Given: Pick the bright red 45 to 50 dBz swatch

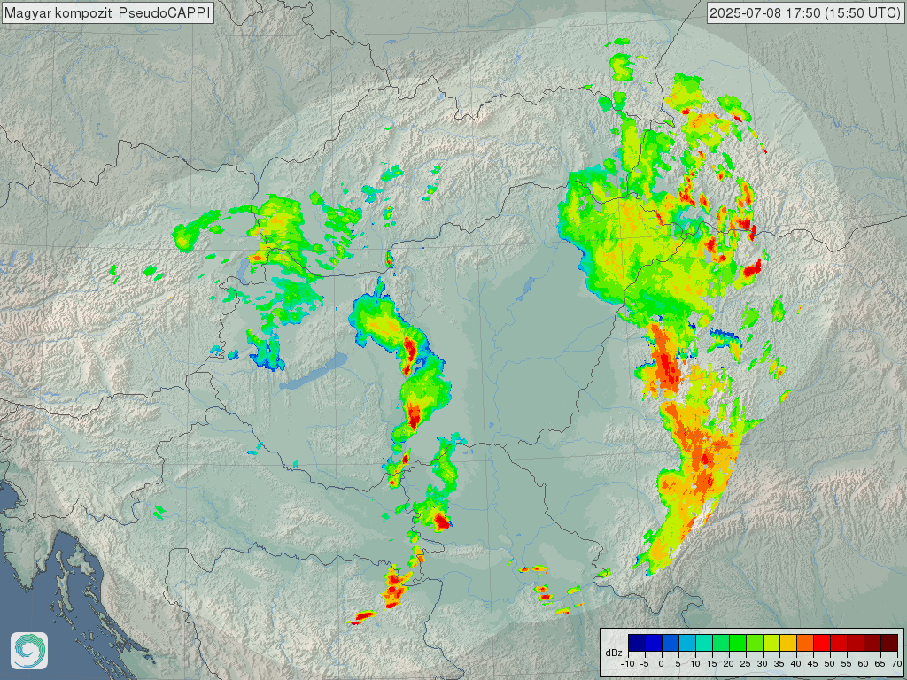Looking at the screenshot, I should 822,643.
